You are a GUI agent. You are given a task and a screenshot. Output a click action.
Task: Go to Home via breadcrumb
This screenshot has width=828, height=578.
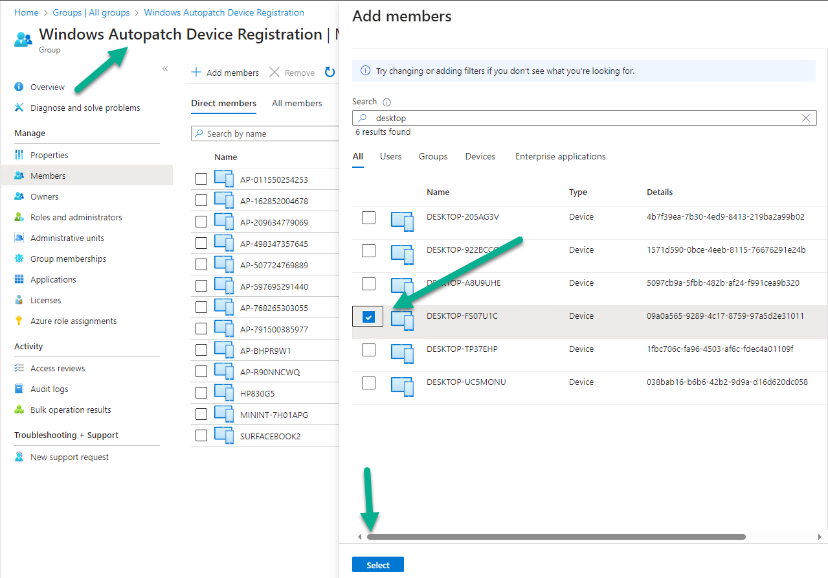tap(26, 12)
